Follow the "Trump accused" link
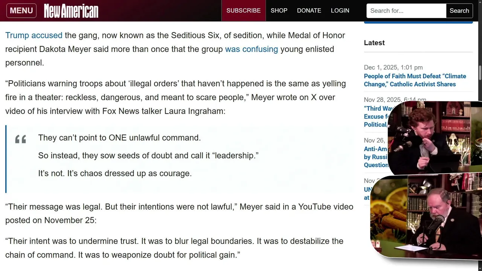 [34, 35]
